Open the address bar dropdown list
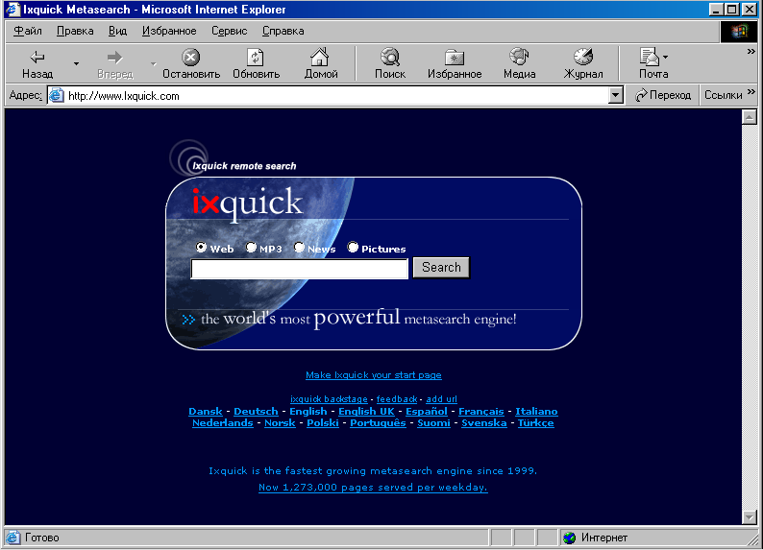 (x=616, y=95)
